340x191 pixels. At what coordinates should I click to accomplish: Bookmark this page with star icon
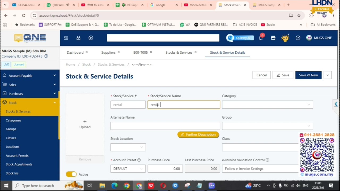pos(299,15)
